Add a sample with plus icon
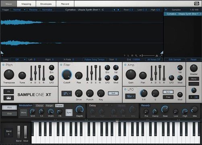This screenshot has width=202, height=145. pyautogui.click(x=166, y=10)
